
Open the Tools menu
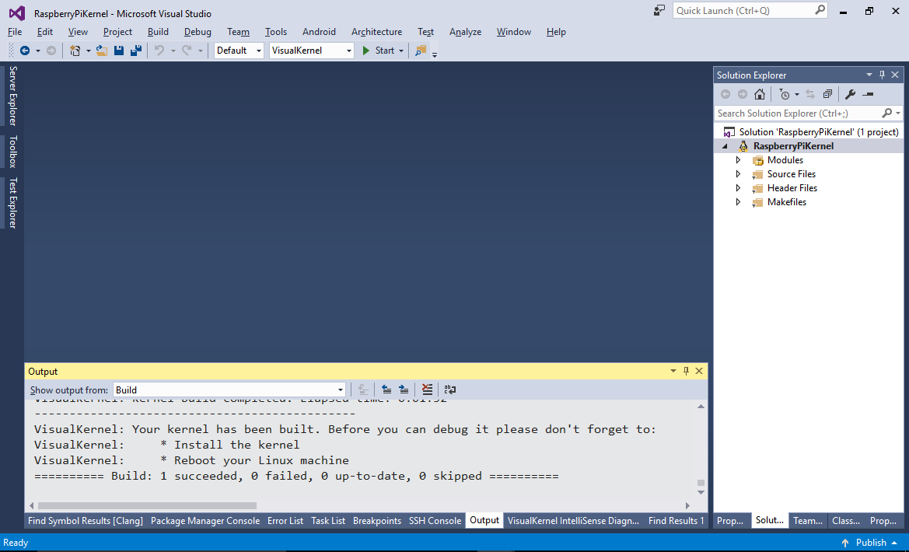pos(276,32)
